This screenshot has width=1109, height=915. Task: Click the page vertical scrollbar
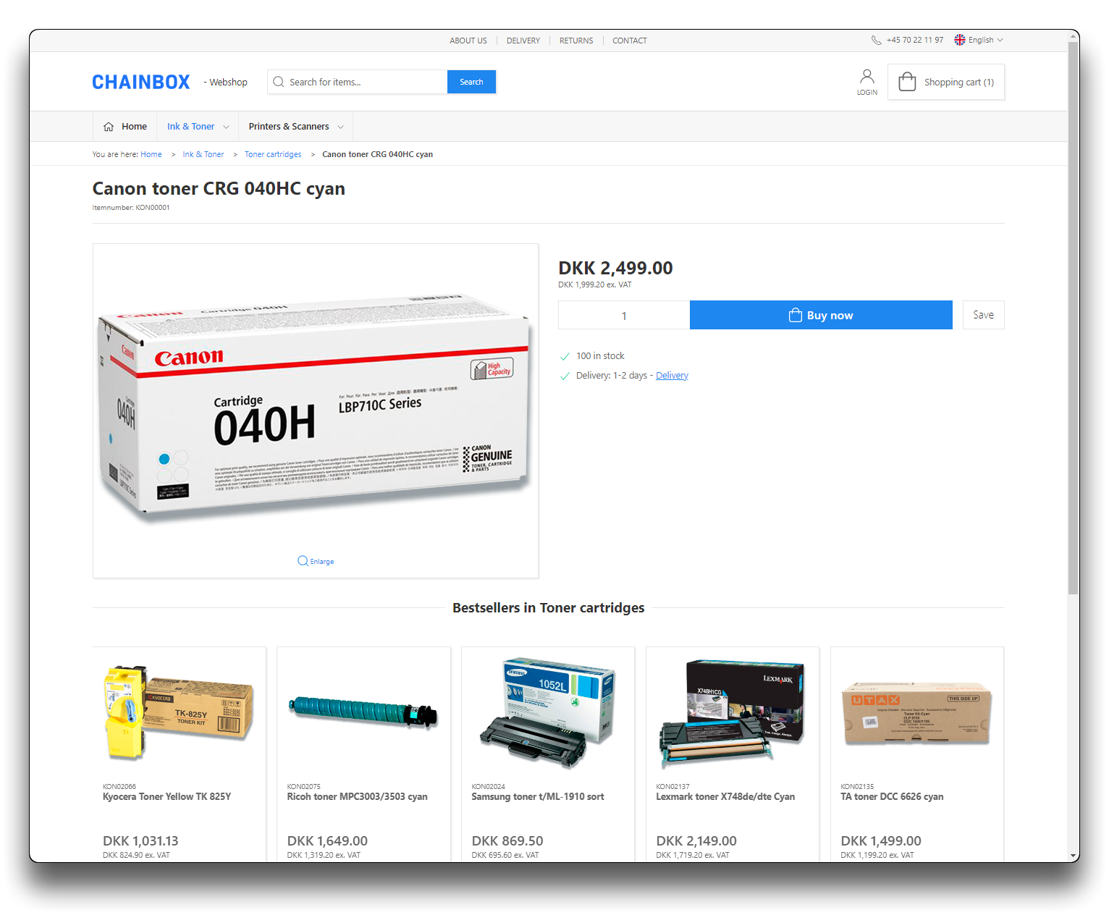tap(1074, 319)
